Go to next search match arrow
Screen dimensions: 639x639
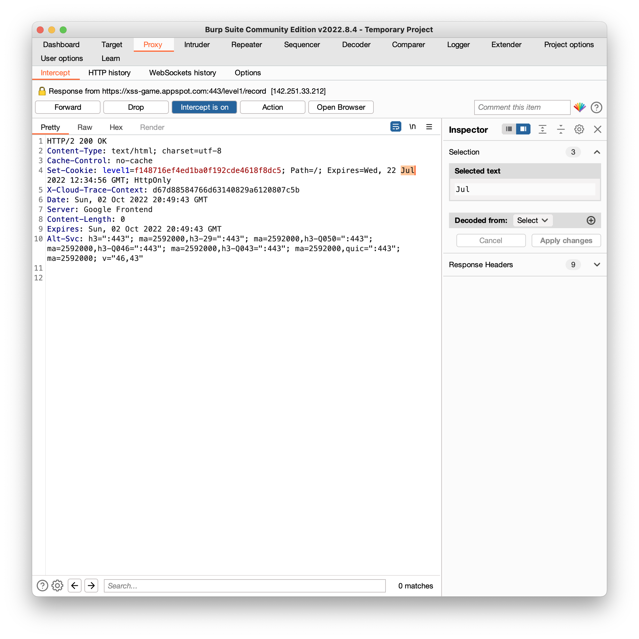tap(91, 586)
